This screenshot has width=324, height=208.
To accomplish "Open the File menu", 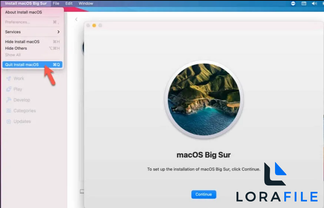I will (x=56, y=3).
